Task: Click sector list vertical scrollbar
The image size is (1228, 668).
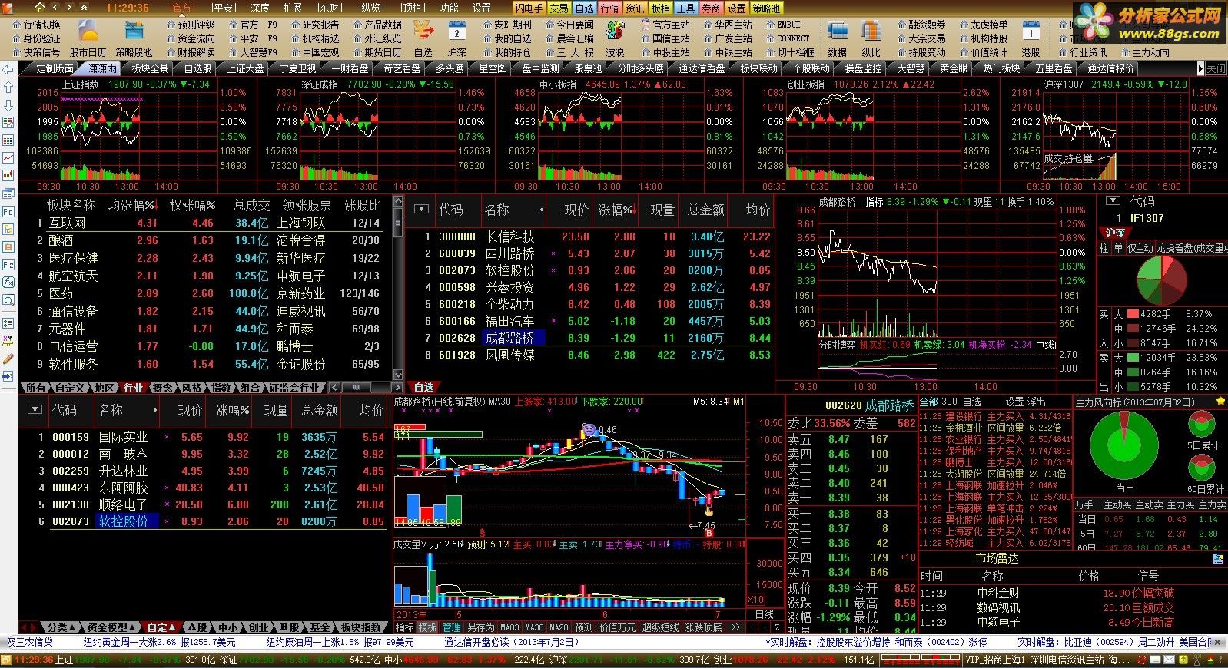Action: point(398,288)
